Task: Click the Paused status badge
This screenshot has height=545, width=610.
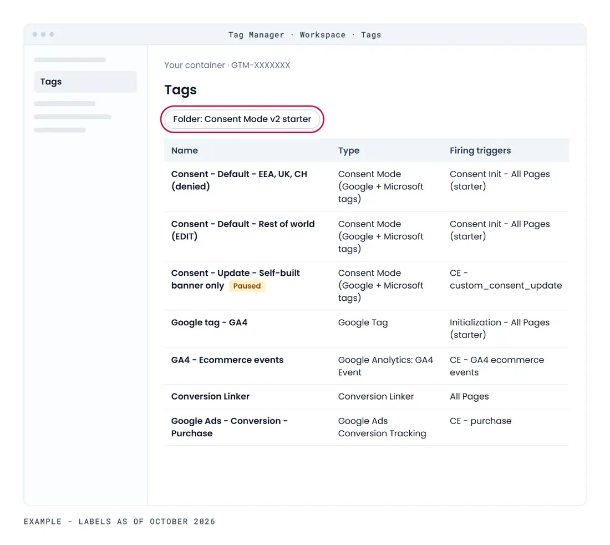Action: click(247, 286)
